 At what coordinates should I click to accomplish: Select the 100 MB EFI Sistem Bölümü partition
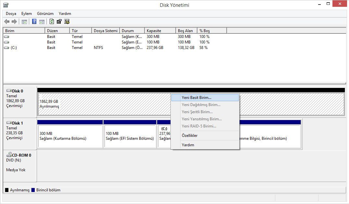[x=130, y=136]
